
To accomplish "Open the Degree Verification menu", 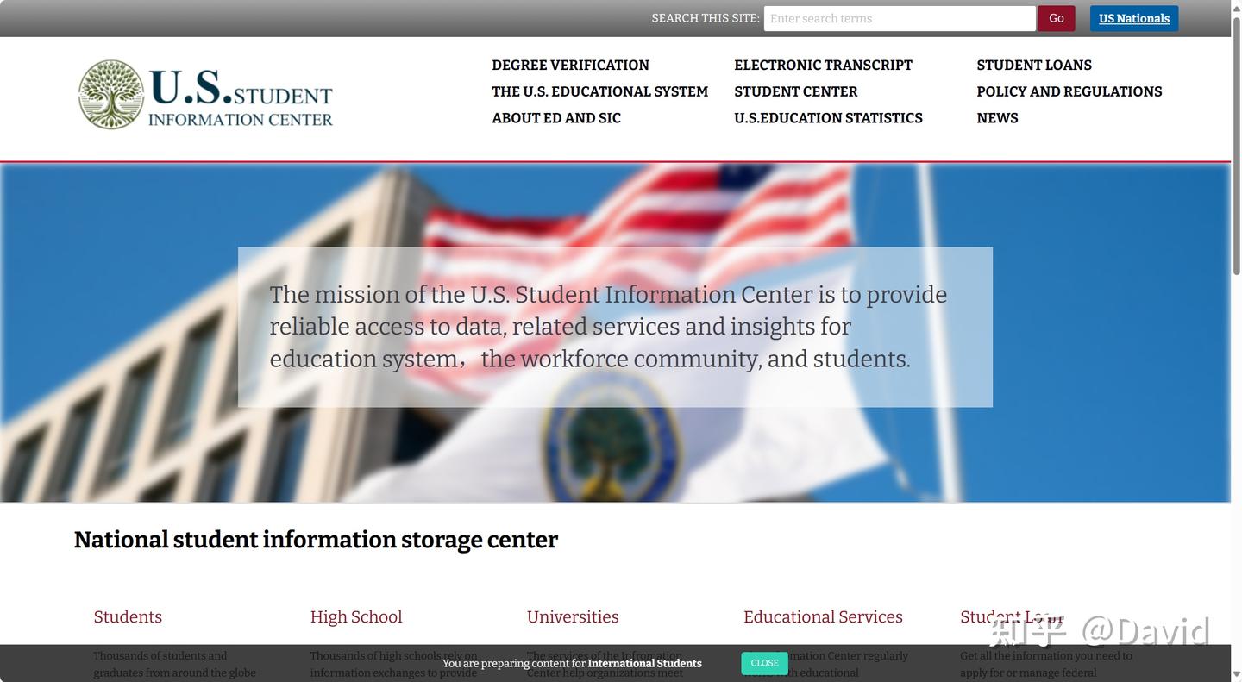I will click(570, 65).
